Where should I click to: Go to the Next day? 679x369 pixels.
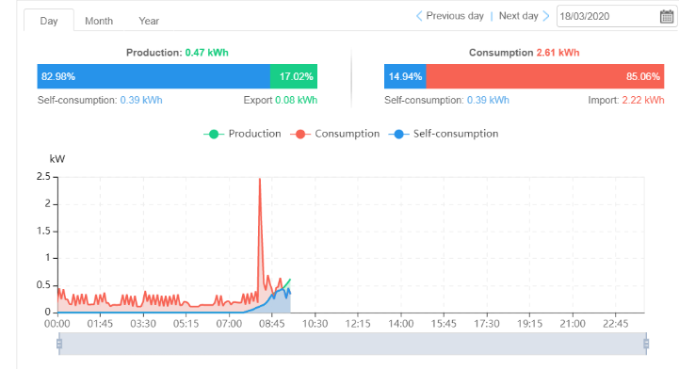click(x=518, y=16)
